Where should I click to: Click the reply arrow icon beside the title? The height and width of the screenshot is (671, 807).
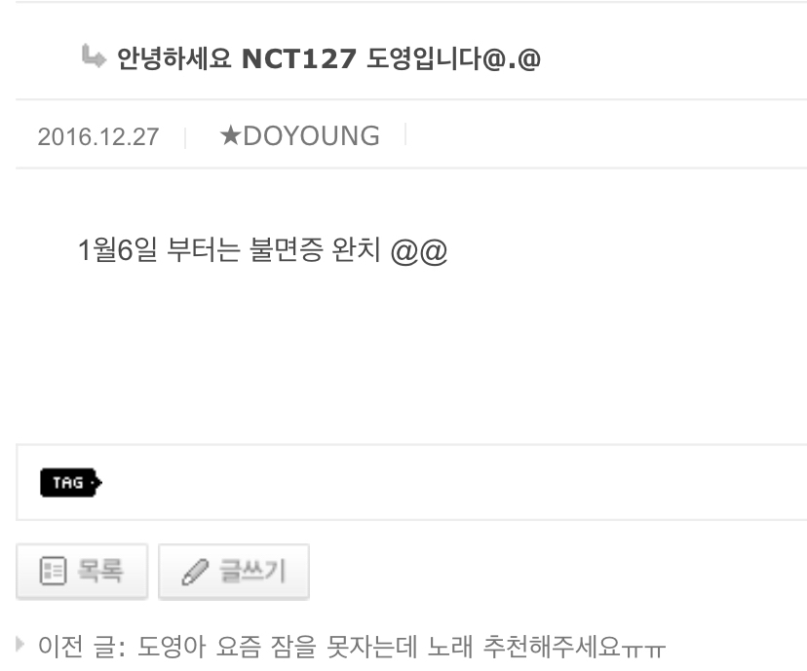(x=94, y=56)
